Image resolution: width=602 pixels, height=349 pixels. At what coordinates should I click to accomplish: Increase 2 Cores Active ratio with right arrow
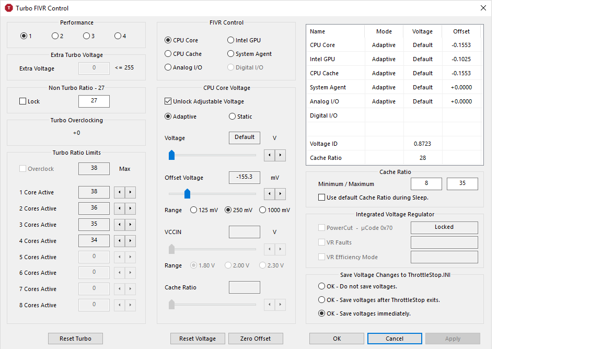(130, 208)
